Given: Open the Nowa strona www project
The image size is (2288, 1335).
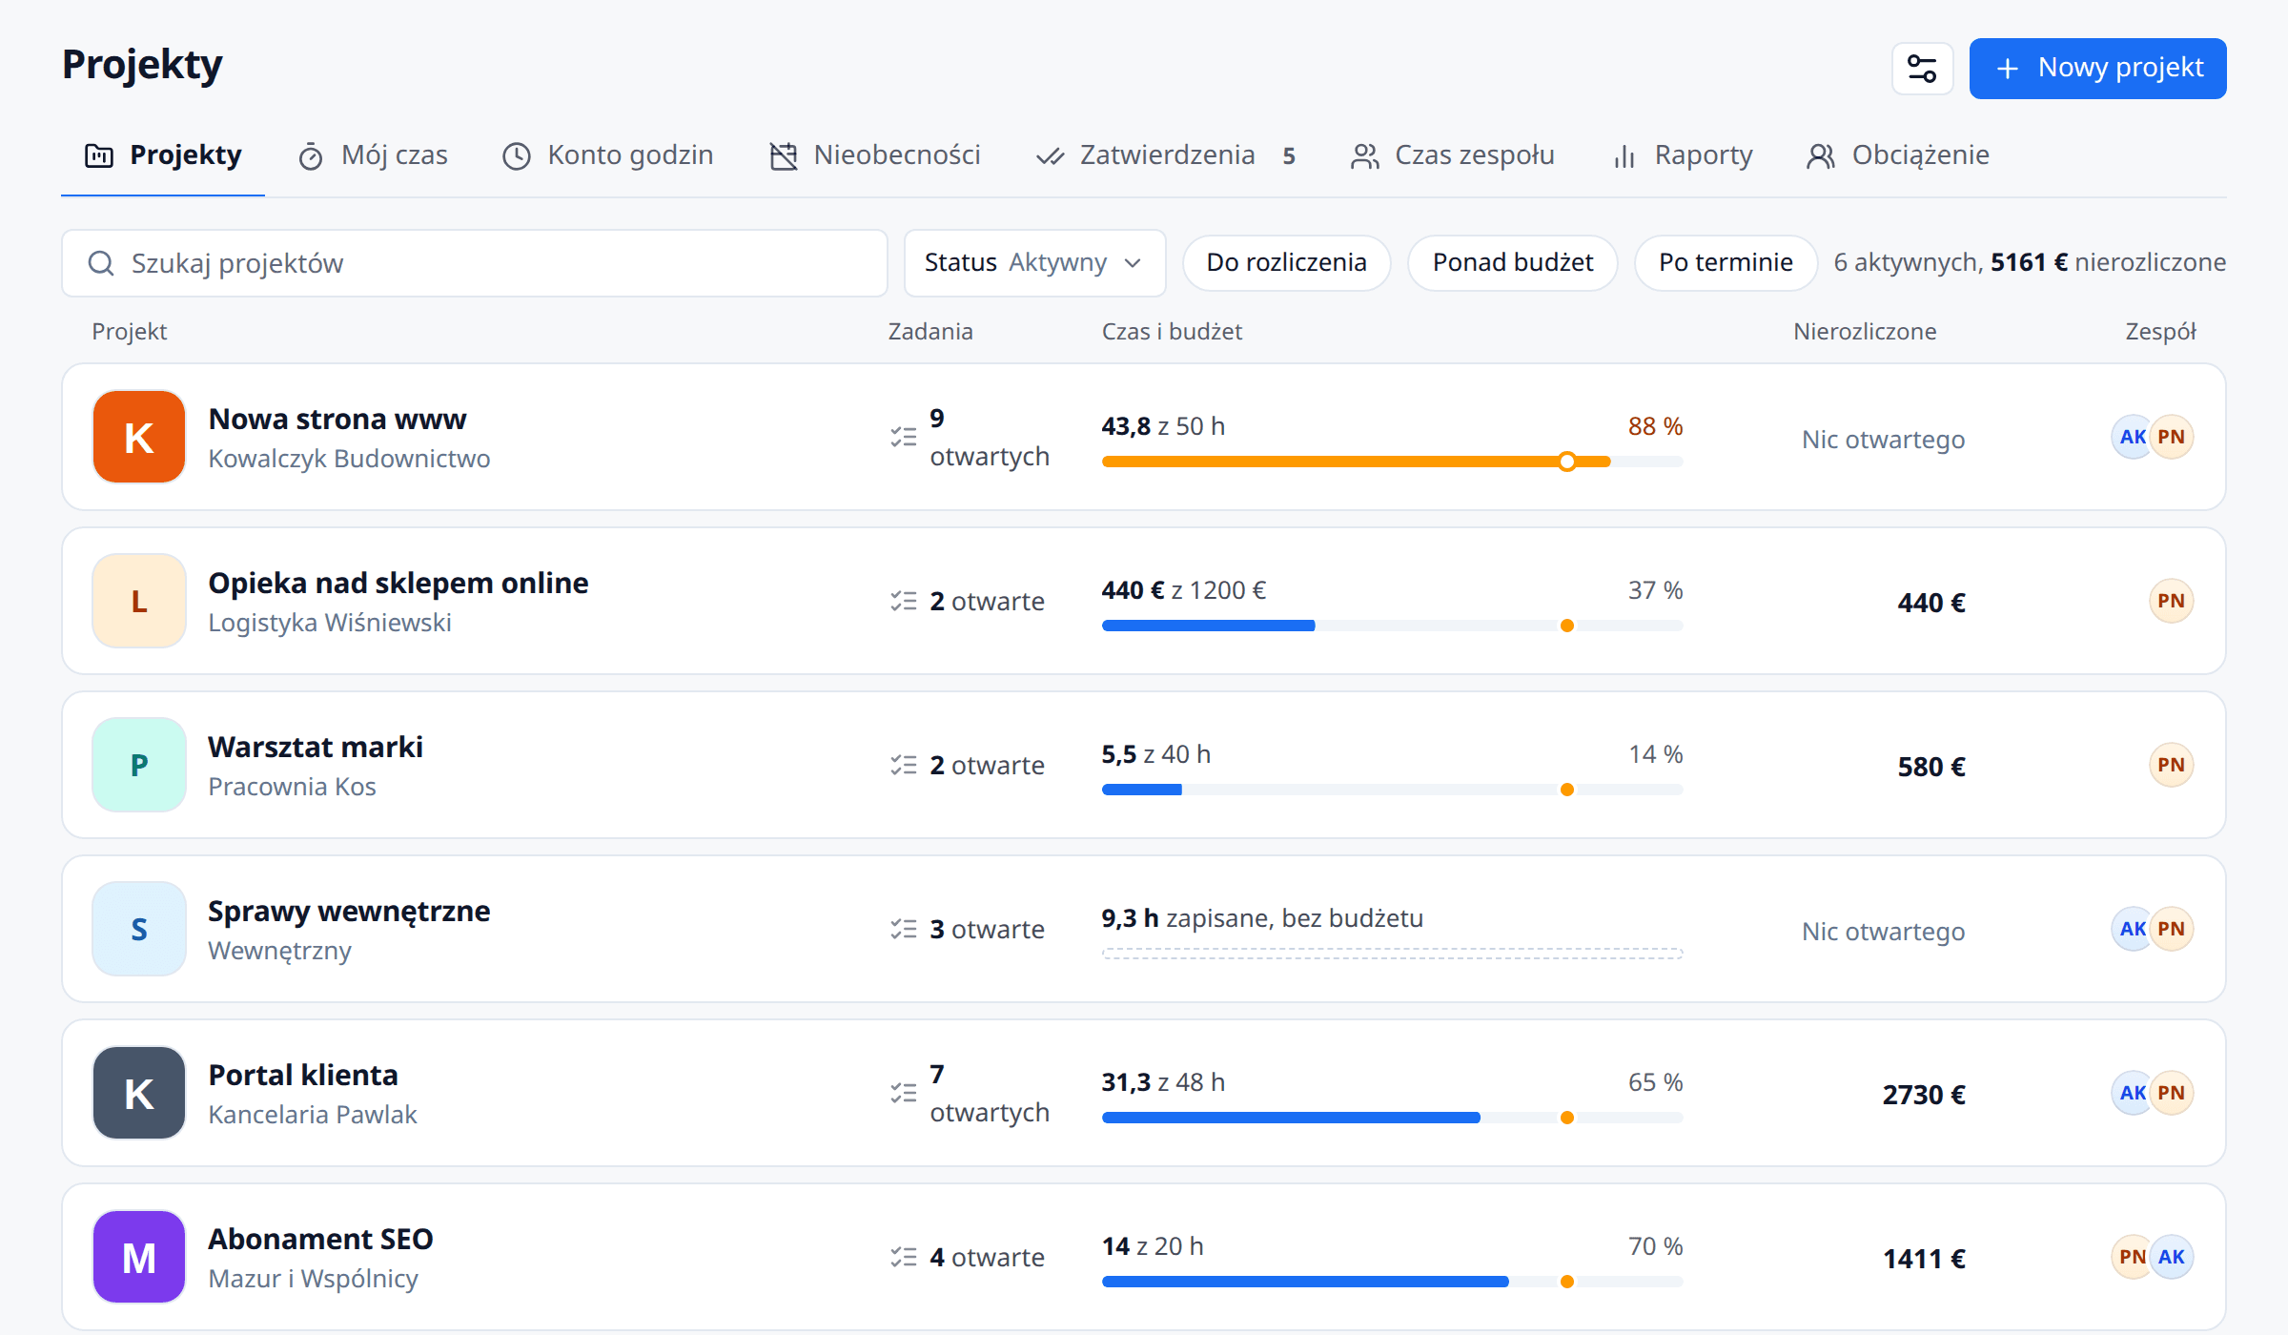Looking at the screenshot, I should [x=337, y=419].
